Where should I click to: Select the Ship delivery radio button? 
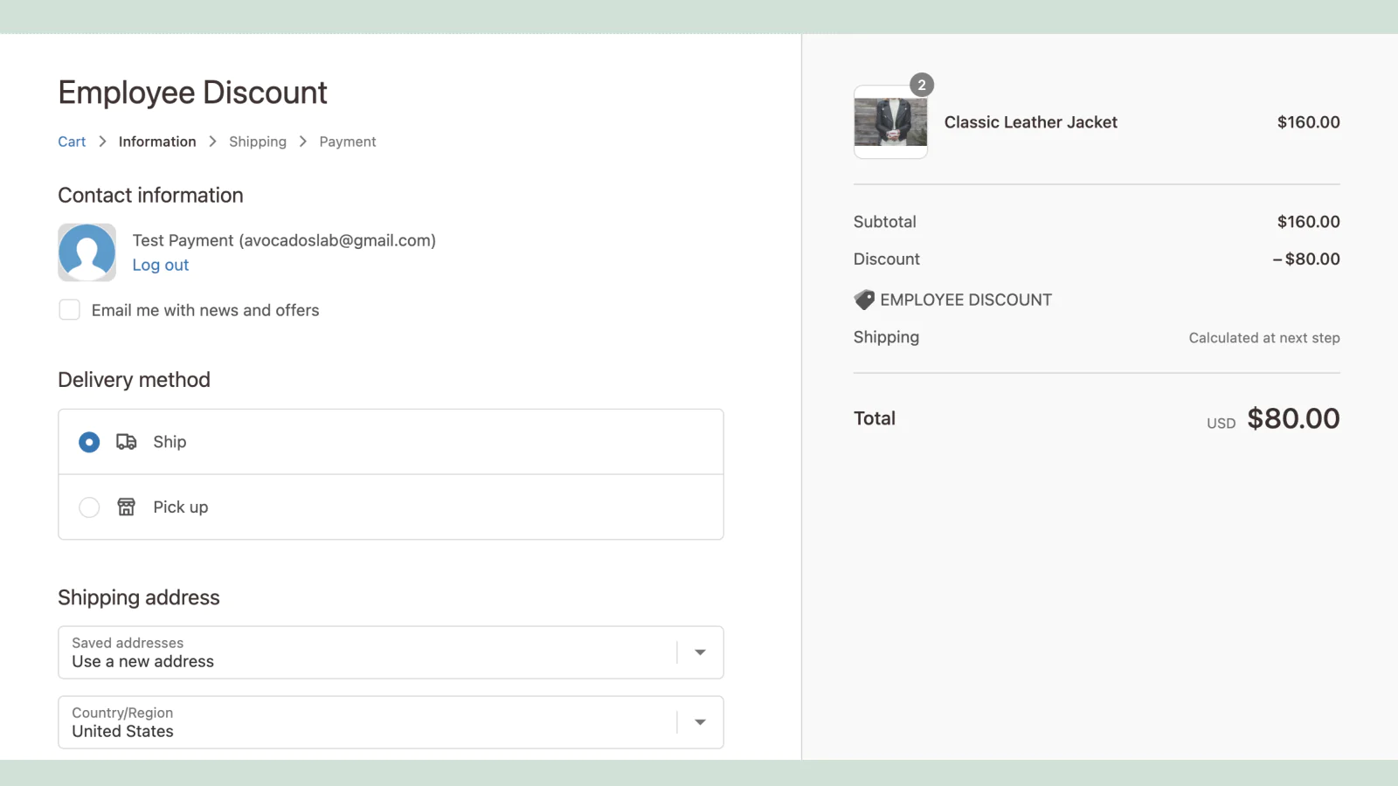[x=89, y=442]
